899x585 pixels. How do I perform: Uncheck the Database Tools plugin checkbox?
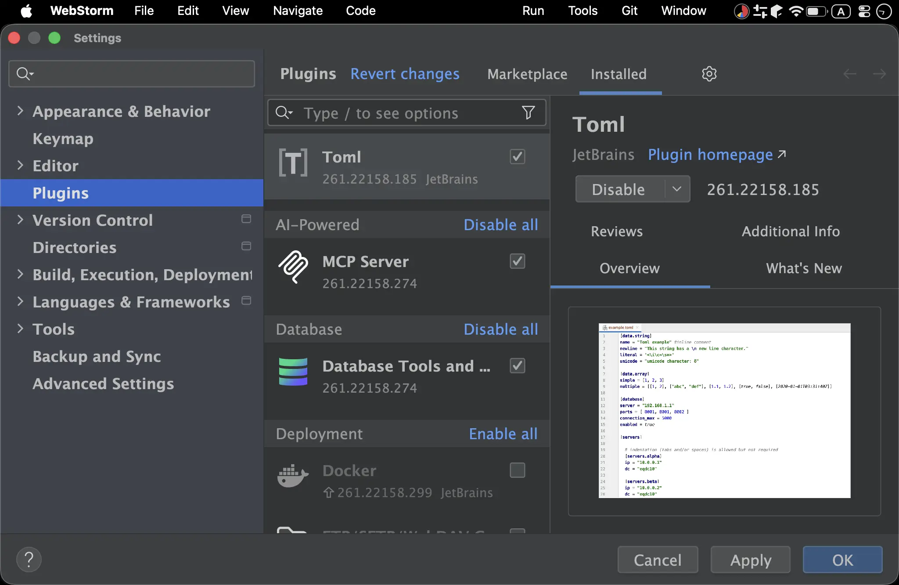[x=518, y=365]
